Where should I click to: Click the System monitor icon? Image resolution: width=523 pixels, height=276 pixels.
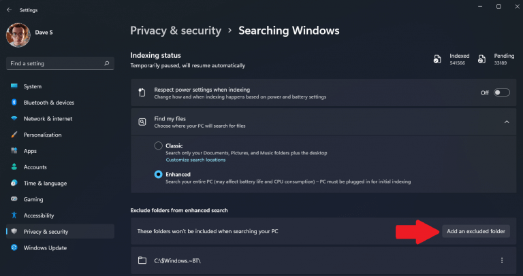(14, 86)
